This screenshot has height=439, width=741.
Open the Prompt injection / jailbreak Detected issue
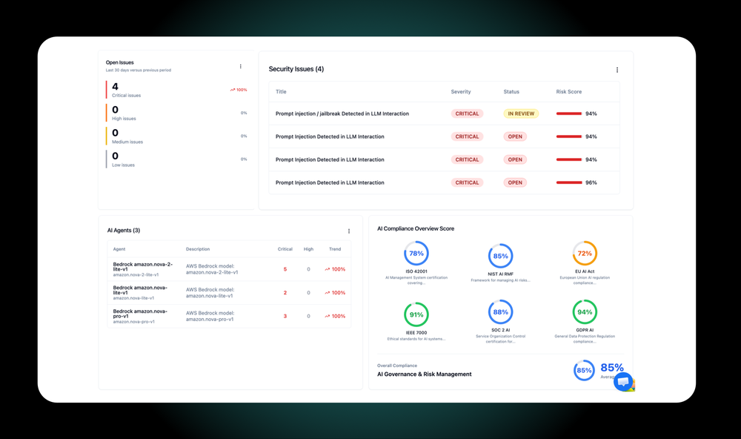[342, 114]
